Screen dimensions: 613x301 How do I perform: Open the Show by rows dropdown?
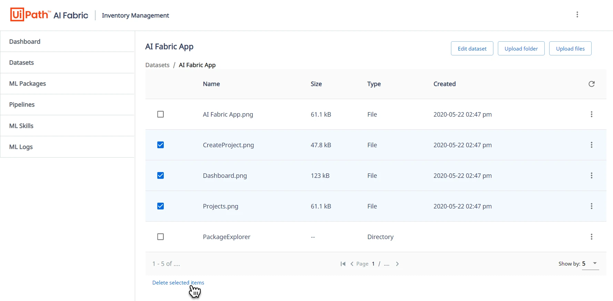click(x=590, y=264)
